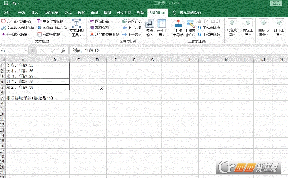This screenshot has width=288, height=178.
Task: Click 区域比较 (range compare)
Action: pyautogui.click(x=99, y=21)
